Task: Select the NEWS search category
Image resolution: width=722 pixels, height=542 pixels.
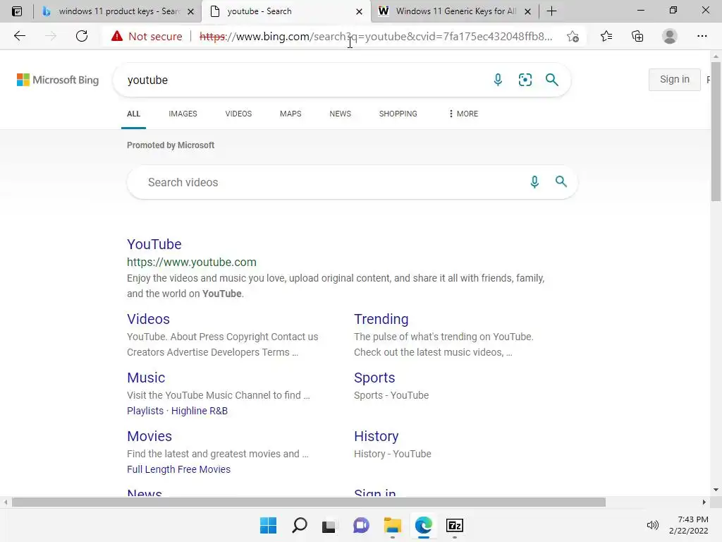Action: (x=341, y=114)
